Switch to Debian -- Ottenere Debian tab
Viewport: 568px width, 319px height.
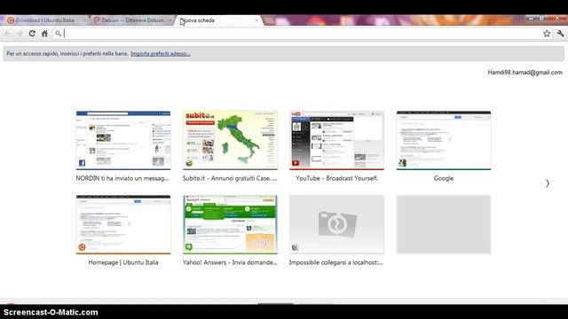point(132,20)
